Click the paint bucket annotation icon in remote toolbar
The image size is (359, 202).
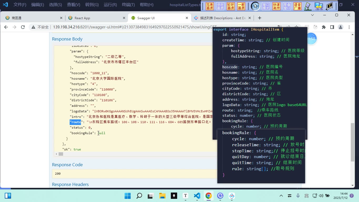[308, 6]
